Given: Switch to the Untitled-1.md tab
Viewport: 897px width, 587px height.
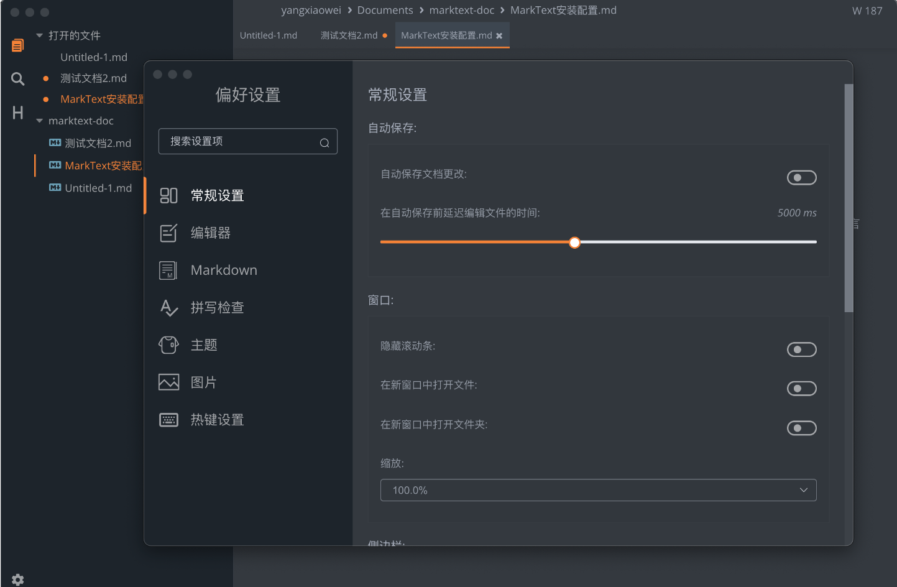Looking at the screenshot, I should pyautogui.click(x=269, y=35).
